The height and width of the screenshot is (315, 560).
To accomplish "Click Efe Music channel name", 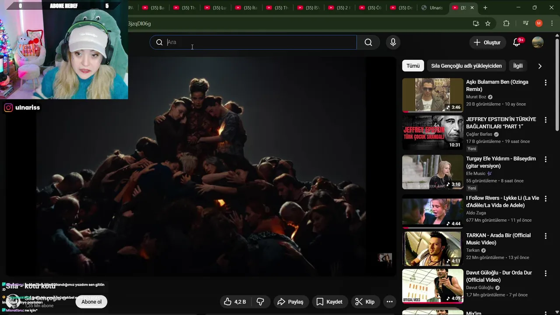I will coord(476,174).
